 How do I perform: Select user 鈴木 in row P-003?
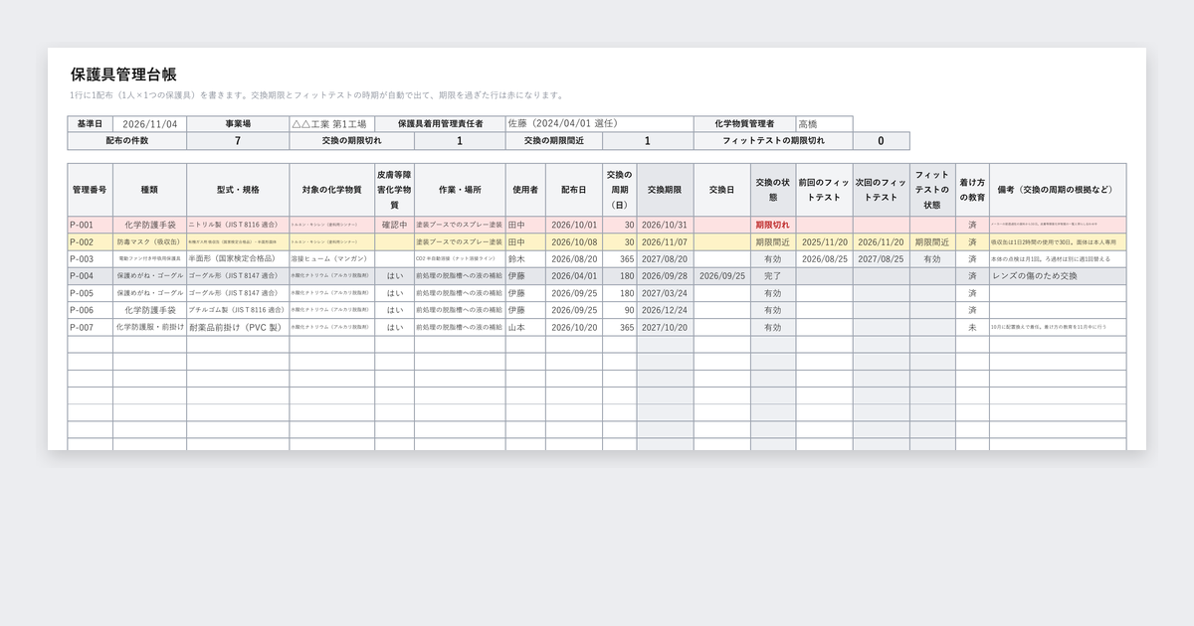pyautogui.click(x=525, y=259)
